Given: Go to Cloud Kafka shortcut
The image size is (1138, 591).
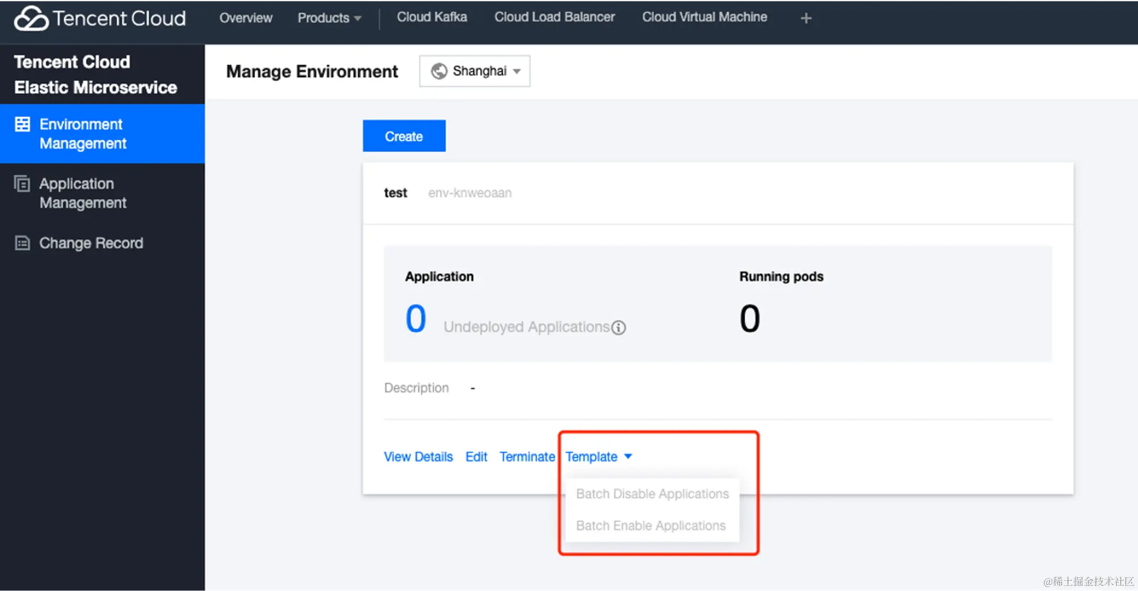Looking at the screenshot, I should (432, 17).
